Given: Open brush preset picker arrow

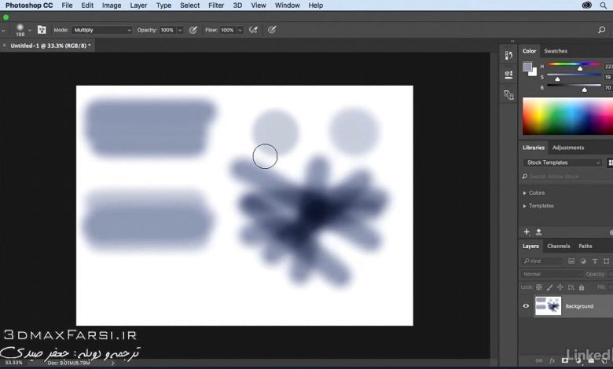Looking at the screenshot, I should tap(30, 30).
